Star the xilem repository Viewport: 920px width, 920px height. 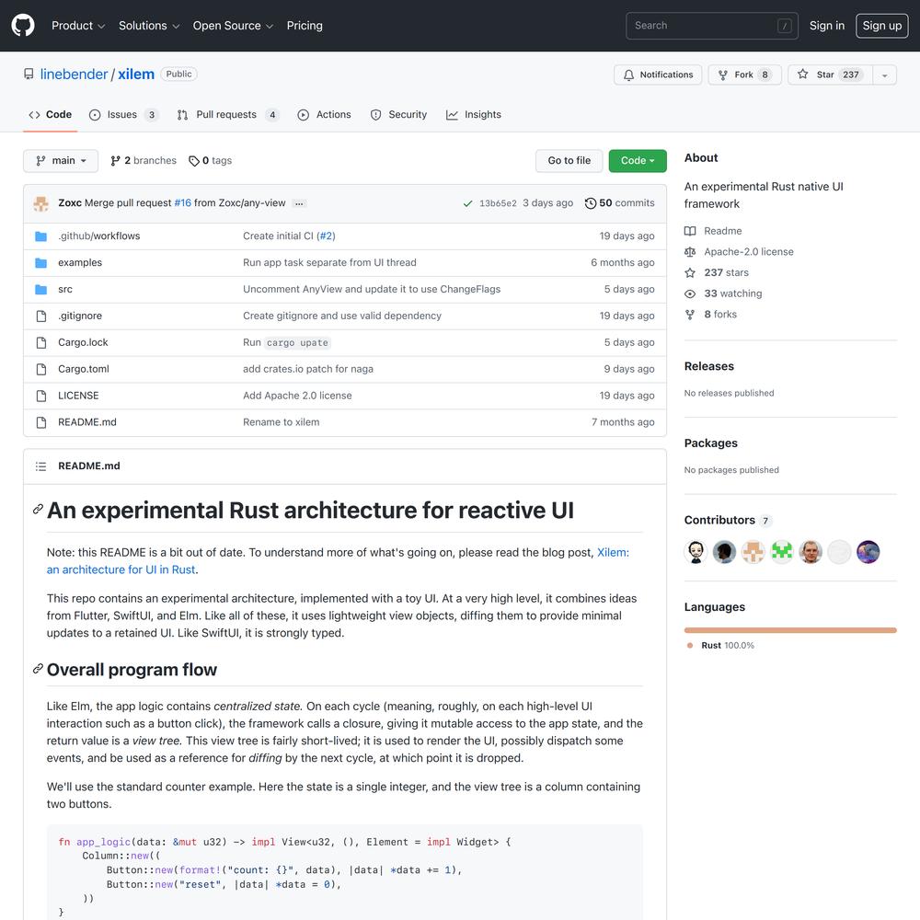coord(831,75)
